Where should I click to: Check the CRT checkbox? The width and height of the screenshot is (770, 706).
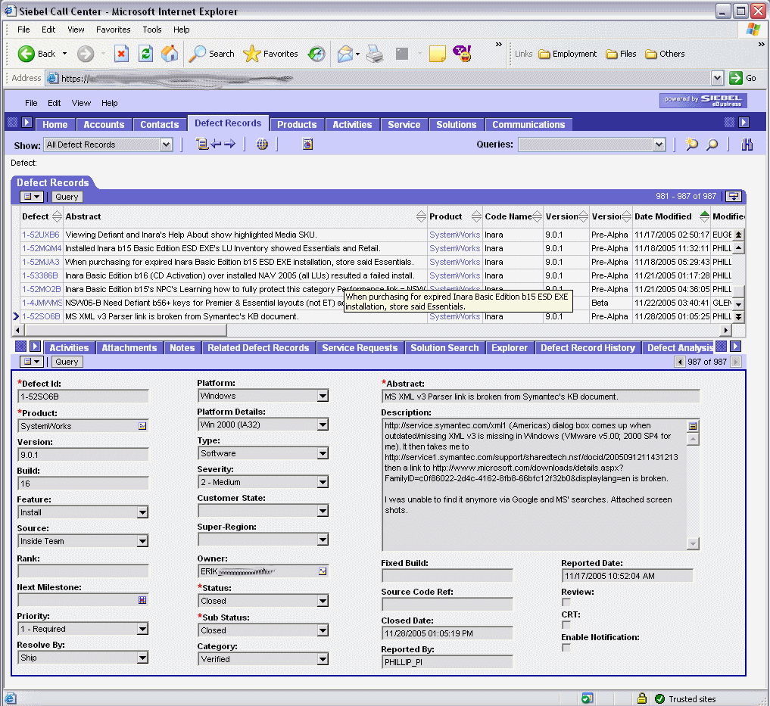pos(566,625)
